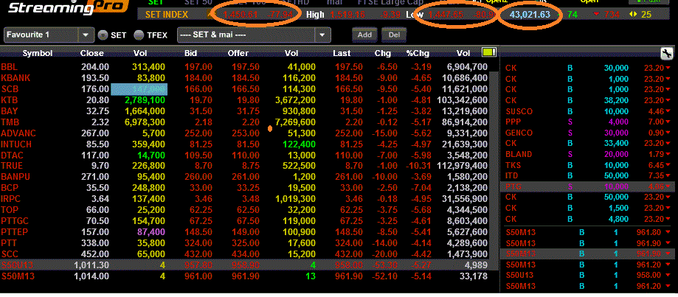The width and height of the screenshot is (678, 297).
Task: Select the KTB symbol
Action: (x=9, y=100)
